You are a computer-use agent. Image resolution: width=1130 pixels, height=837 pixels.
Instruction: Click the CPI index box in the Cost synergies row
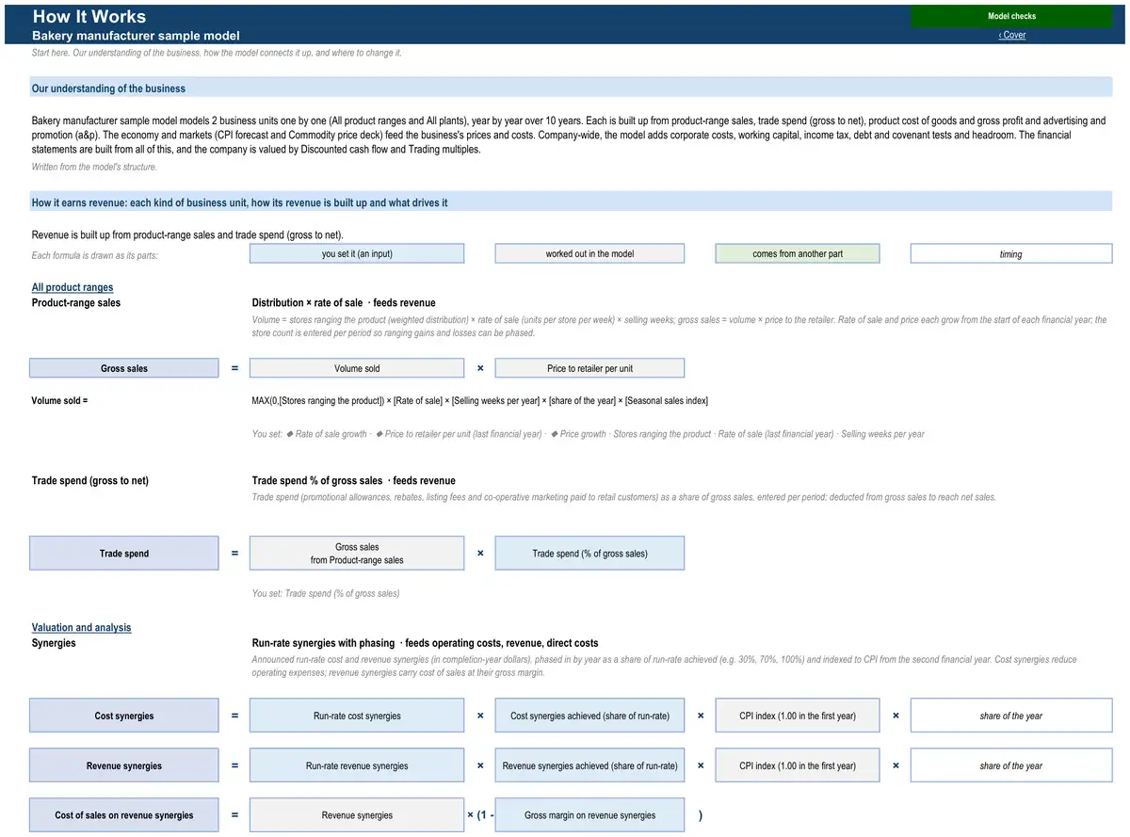pos(798,716)
